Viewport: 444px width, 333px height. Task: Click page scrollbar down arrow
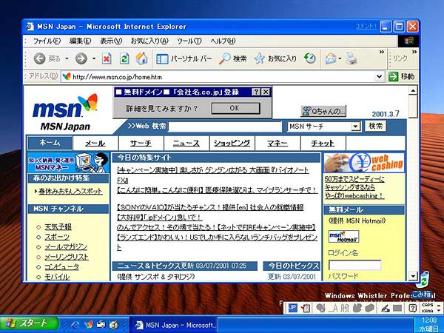pyautogui.click(x=413, y=275)
